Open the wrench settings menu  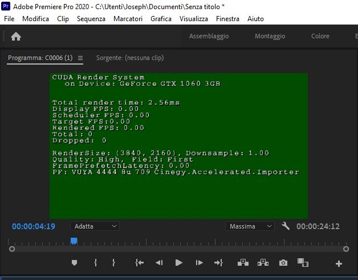pos(286,226)
